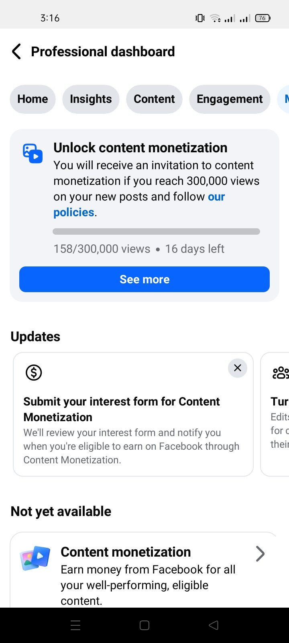Image resolution: width=289 pixels, height=643 pixels.
Task: Tap the battery indicator in status bar
Action: coord(263,18)
